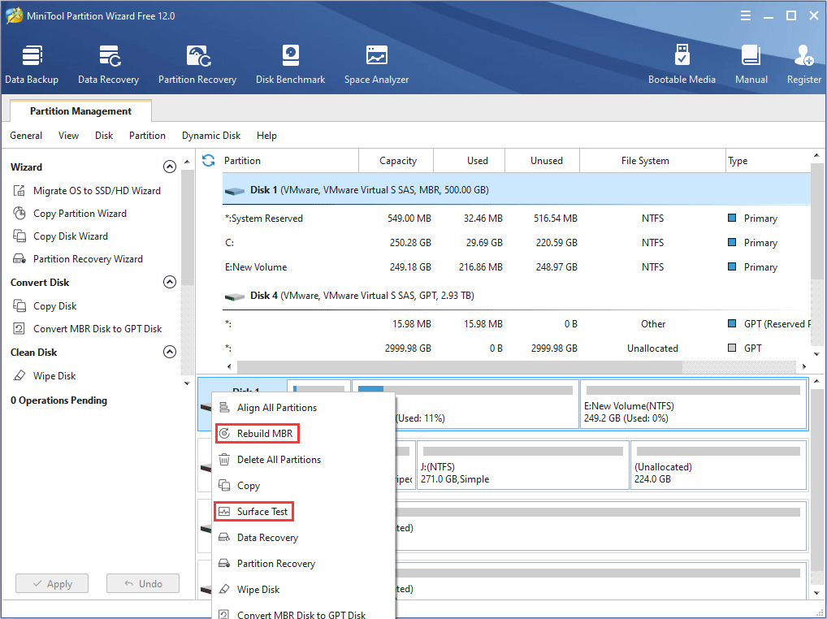The width and height of the screenshot is (827, 619).
Task: Collapse the Clean Disk section
Action: (x=169, y=352)
